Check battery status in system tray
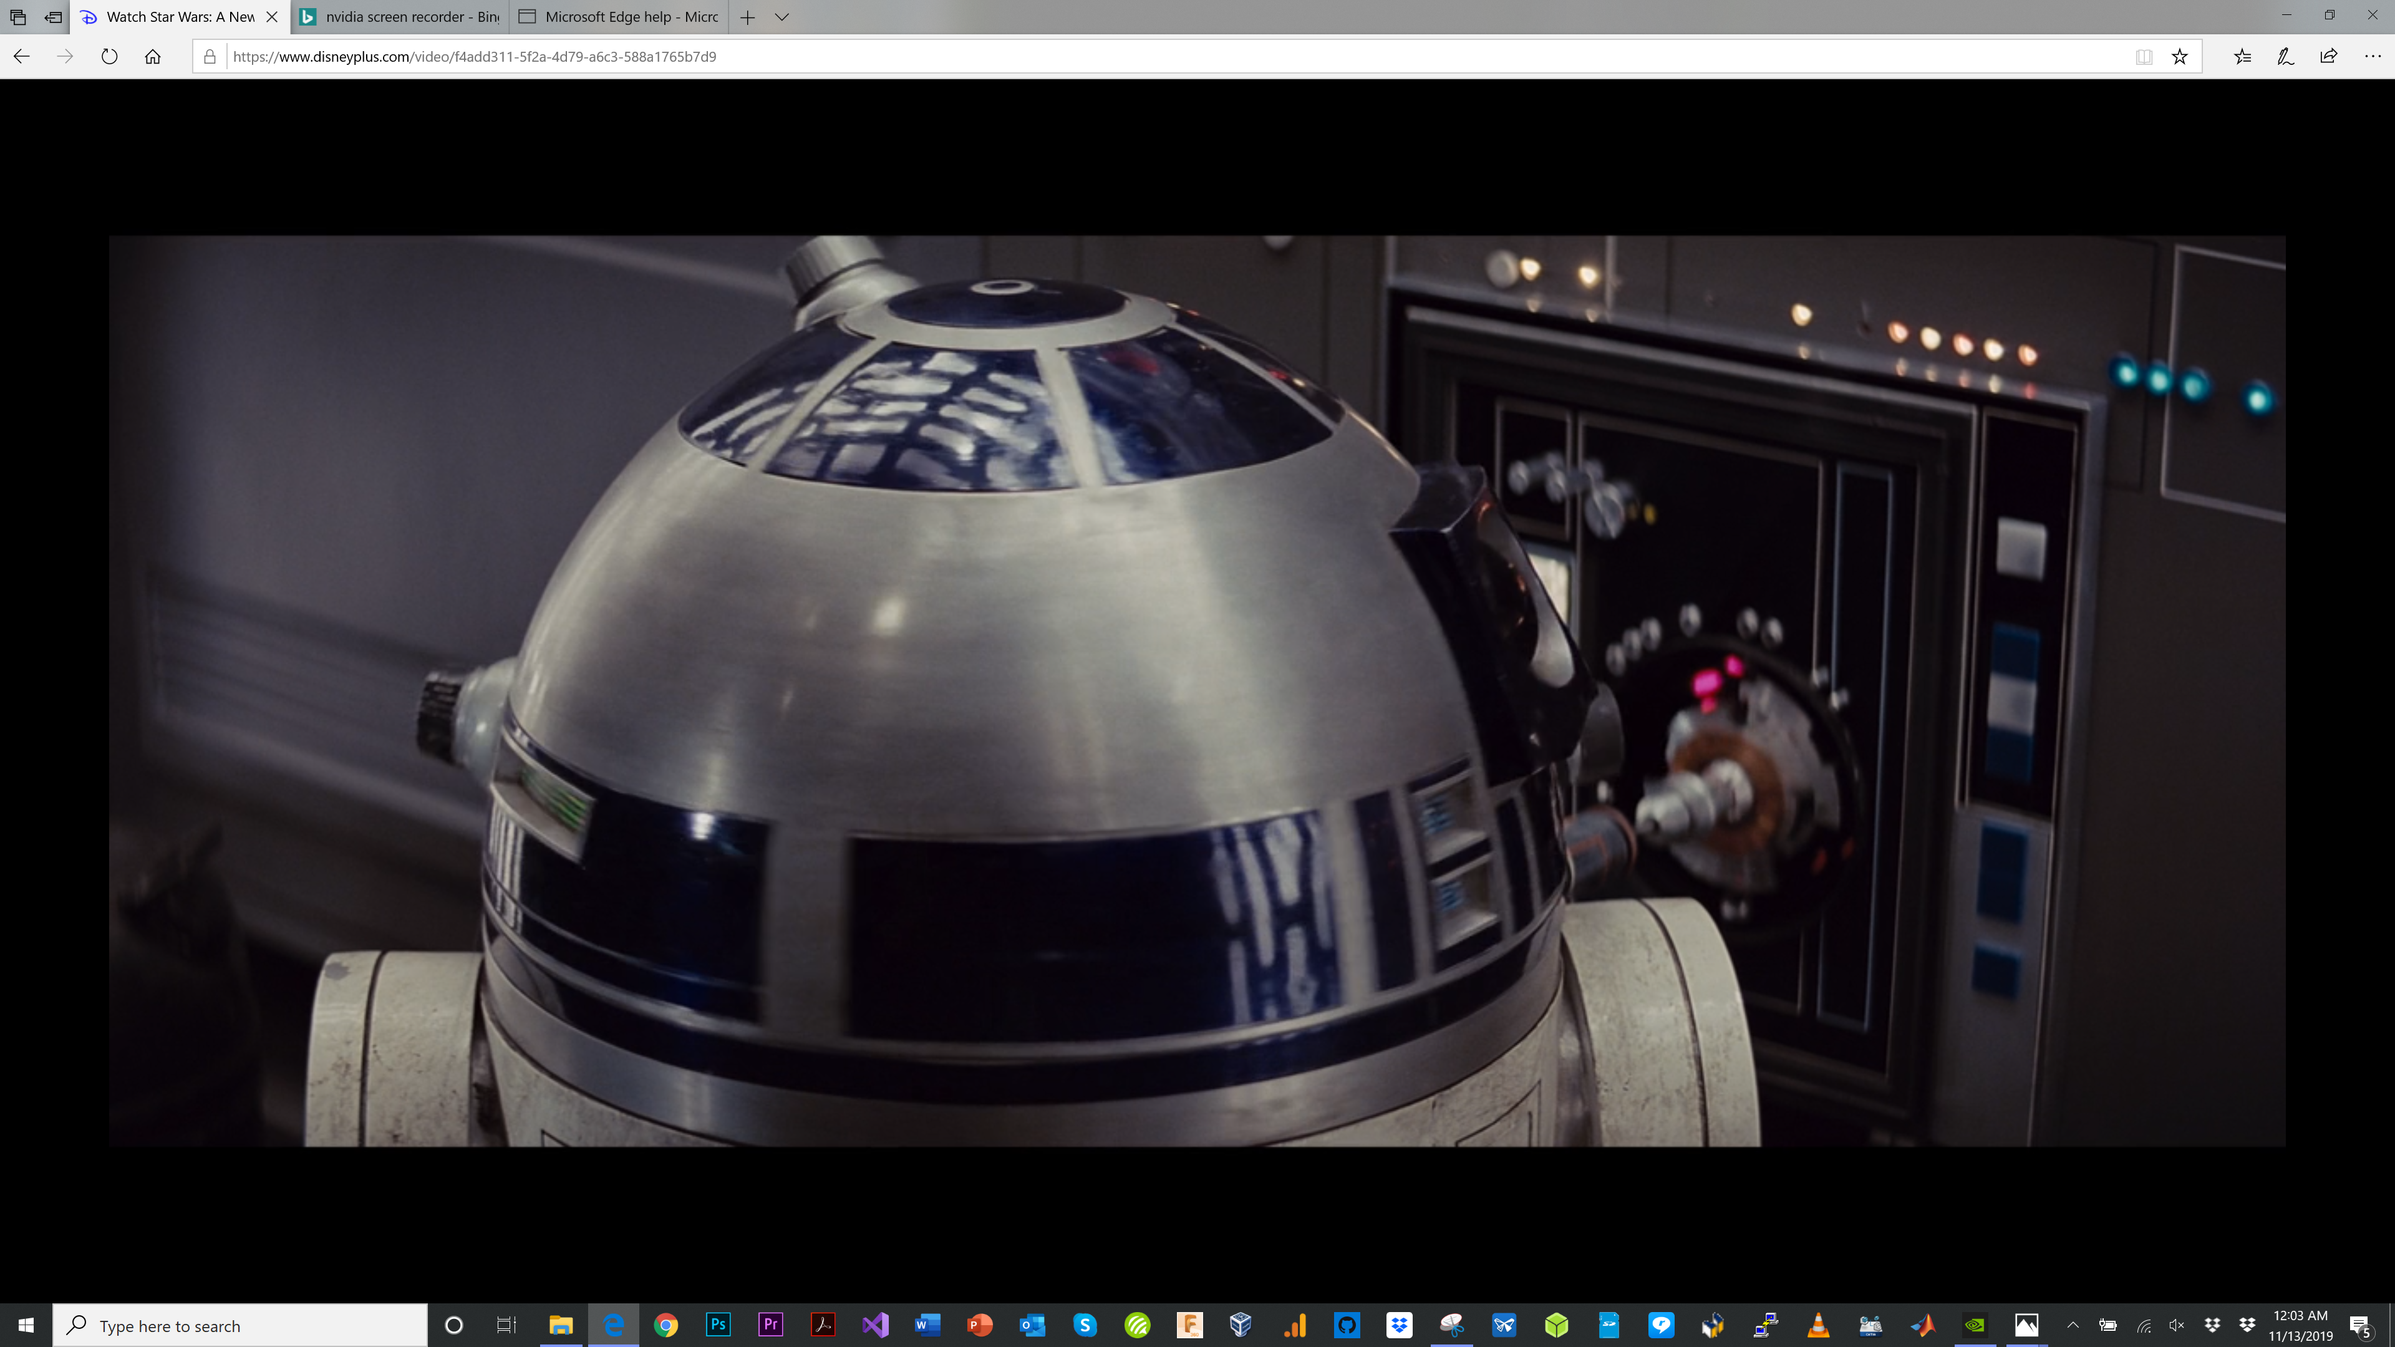Screen dimensions: 2395x1347 2107,1325
